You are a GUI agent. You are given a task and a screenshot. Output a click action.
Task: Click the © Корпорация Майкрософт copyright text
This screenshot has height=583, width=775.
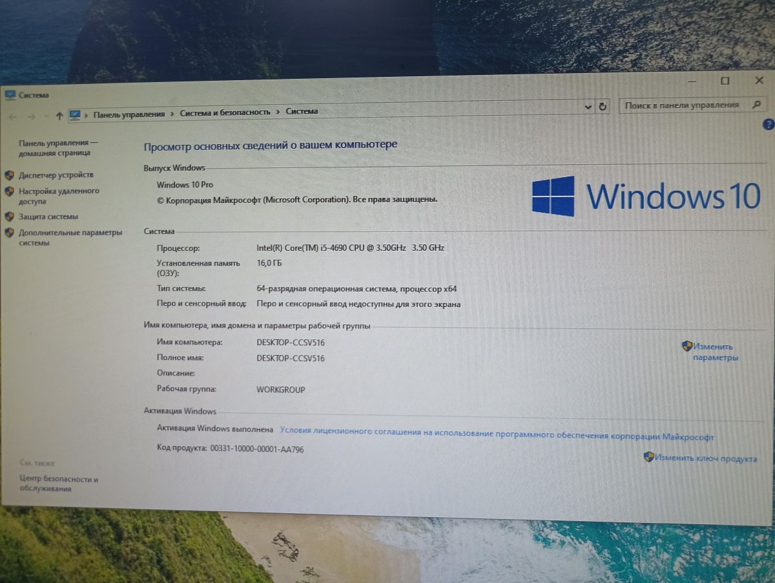point(297,200)
